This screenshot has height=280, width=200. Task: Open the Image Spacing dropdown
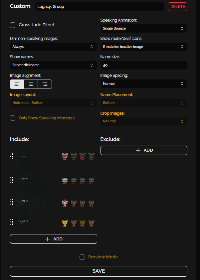tap(144, 83)
